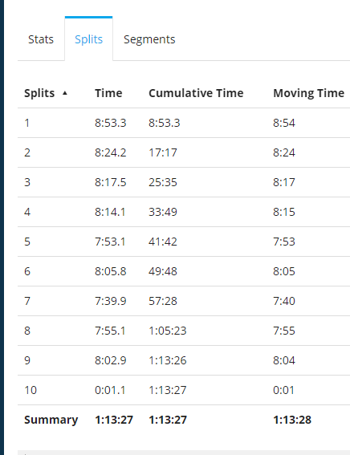Click moving time 8:04 in split 9

pyautogui.click(x=284, y=360)
